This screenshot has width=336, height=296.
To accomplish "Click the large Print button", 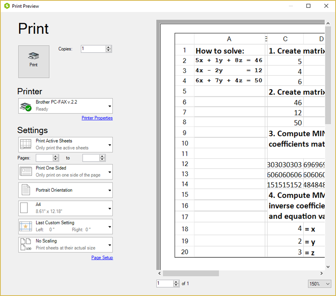I will tap(34, 61).
